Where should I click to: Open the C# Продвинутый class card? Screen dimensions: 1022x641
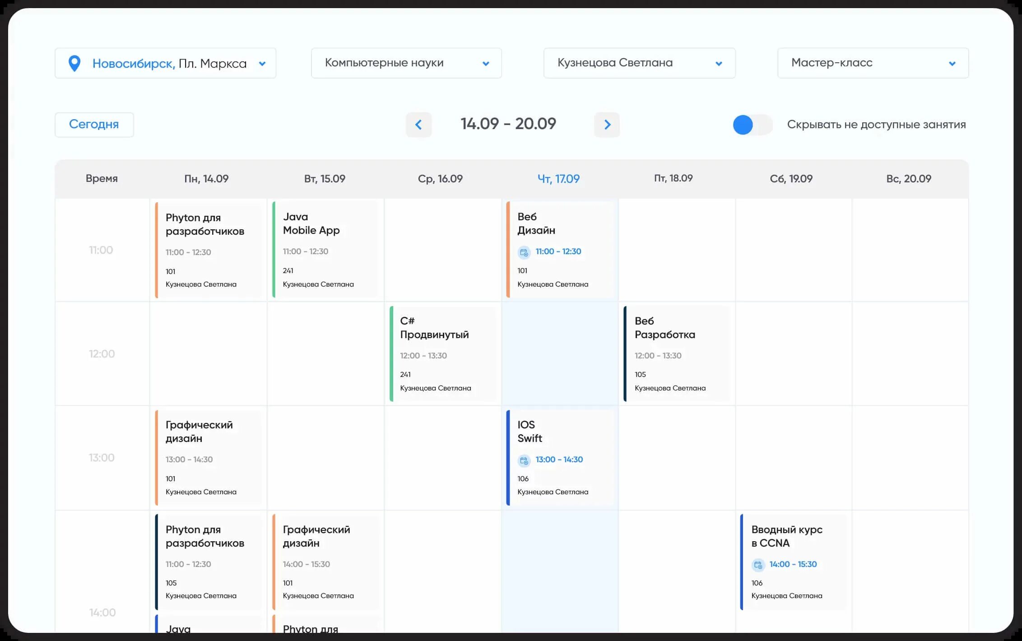(443, 353)
